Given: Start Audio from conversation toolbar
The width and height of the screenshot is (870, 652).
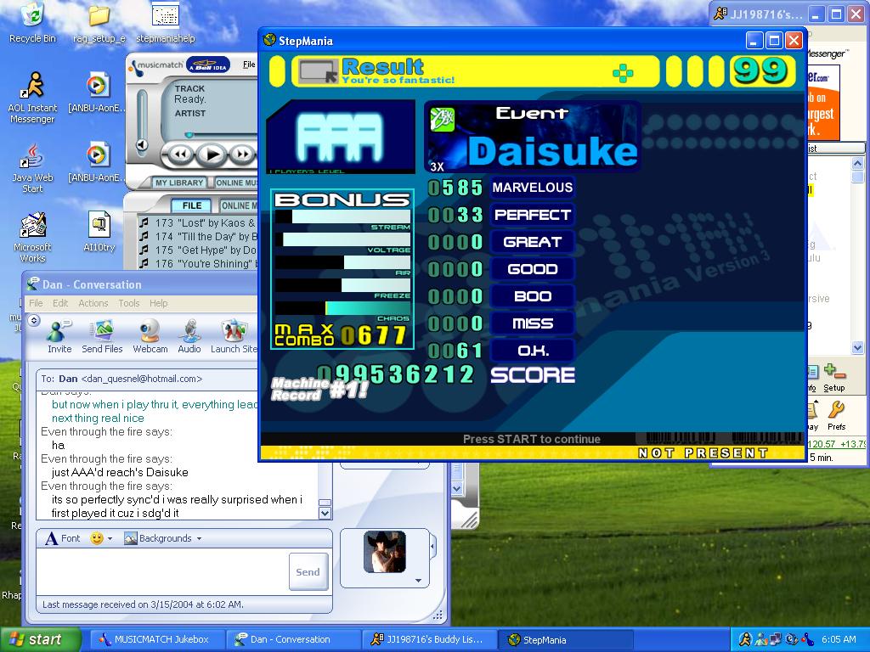Looking at the screenshot, I should 189,336.
